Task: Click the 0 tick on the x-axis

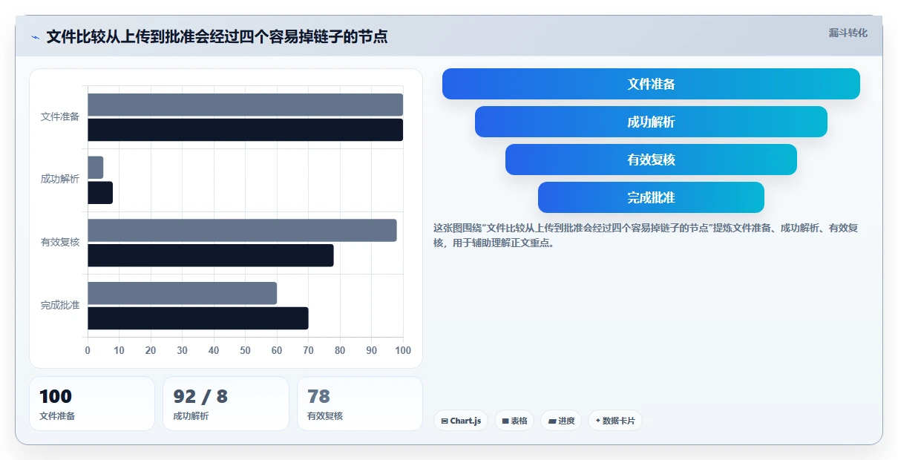Action: pos(88,350)
